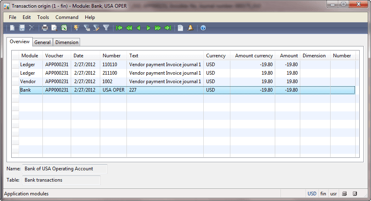
Task: Click the Name field Bank of USA Operating Account
Action: point(65,169)
